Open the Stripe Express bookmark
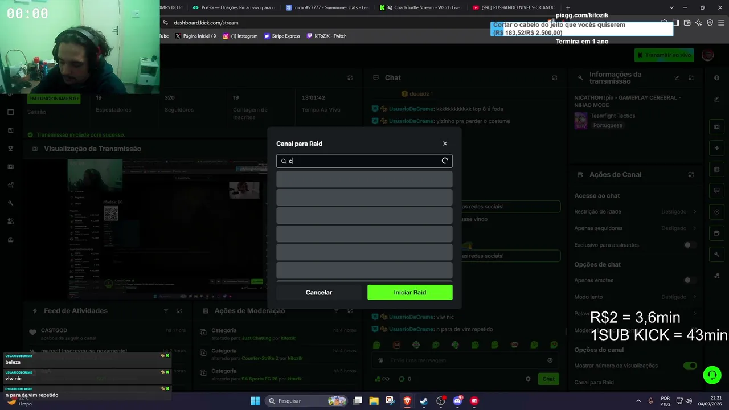 (x=282, y=36)
